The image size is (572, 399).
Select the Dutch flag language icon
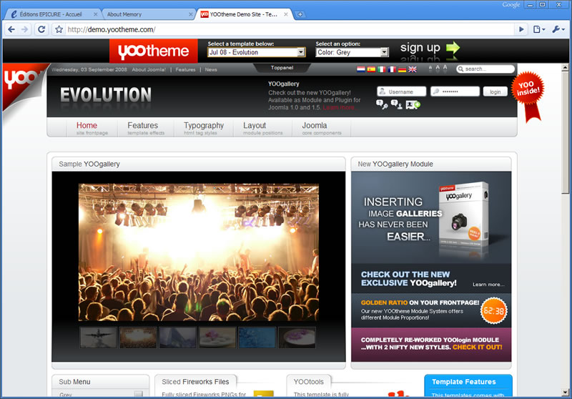361,69
